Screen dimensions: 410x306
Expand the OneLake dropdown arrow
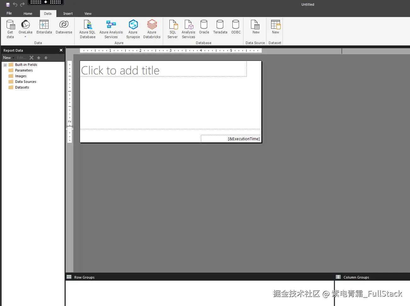pyautogui.click(x=26, y=37)
